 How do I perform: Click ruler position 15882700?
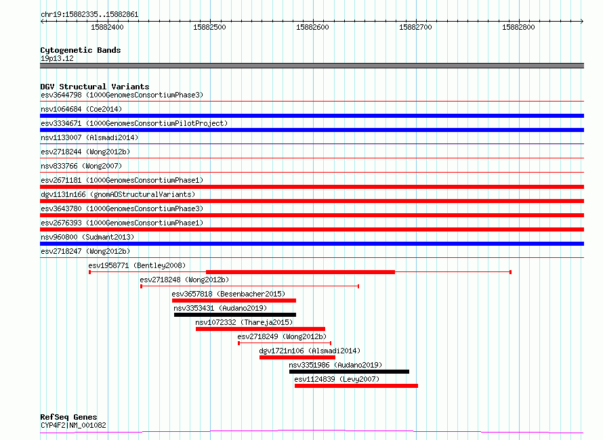coord(416,27)
